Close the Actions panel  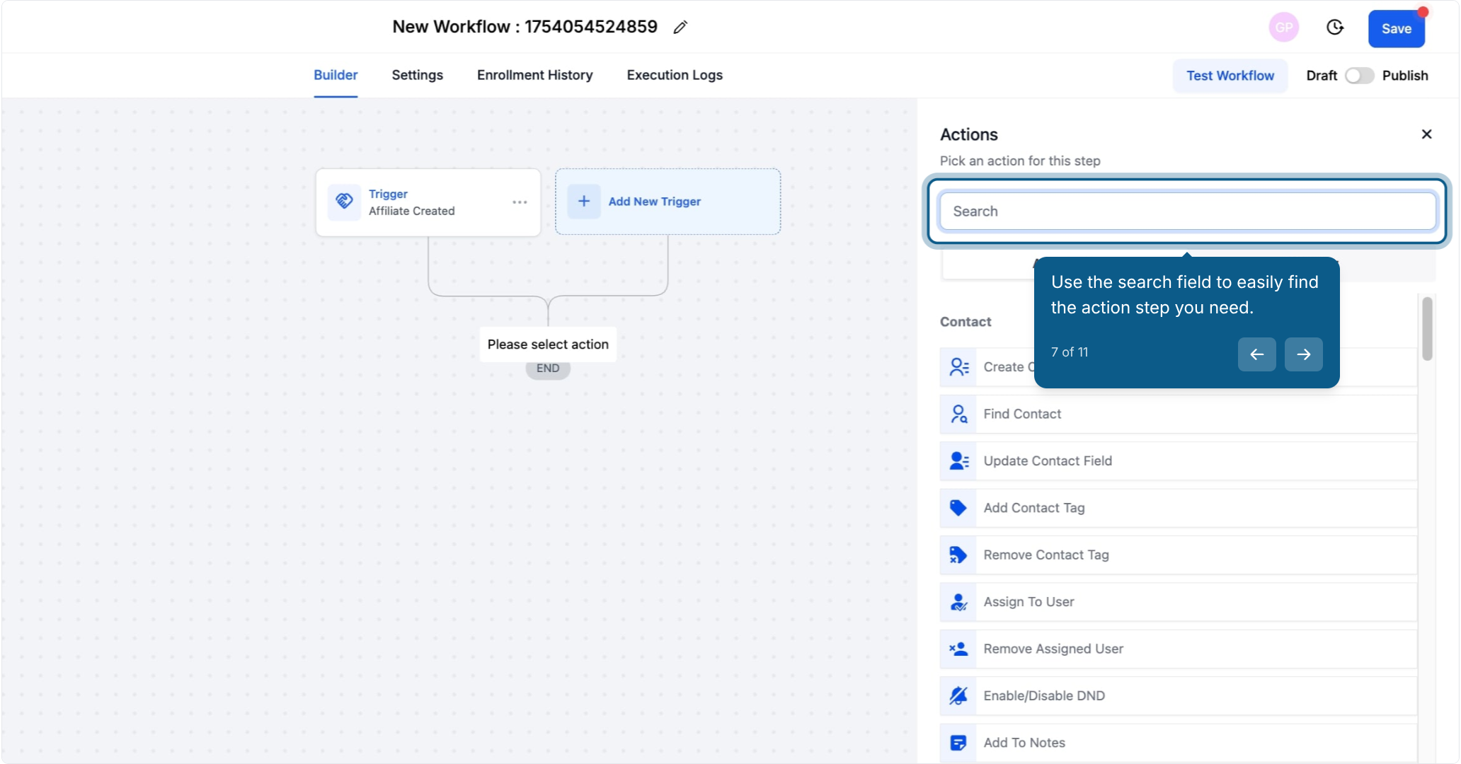tap(1426, 134)
